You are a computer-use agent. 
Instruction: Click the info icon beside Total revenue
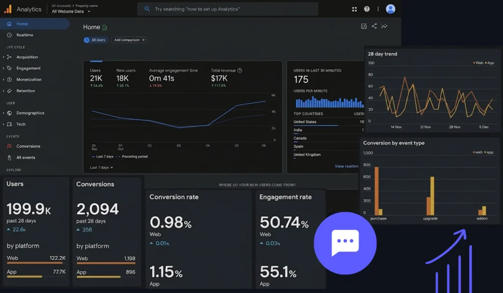[x=240, y=71]
